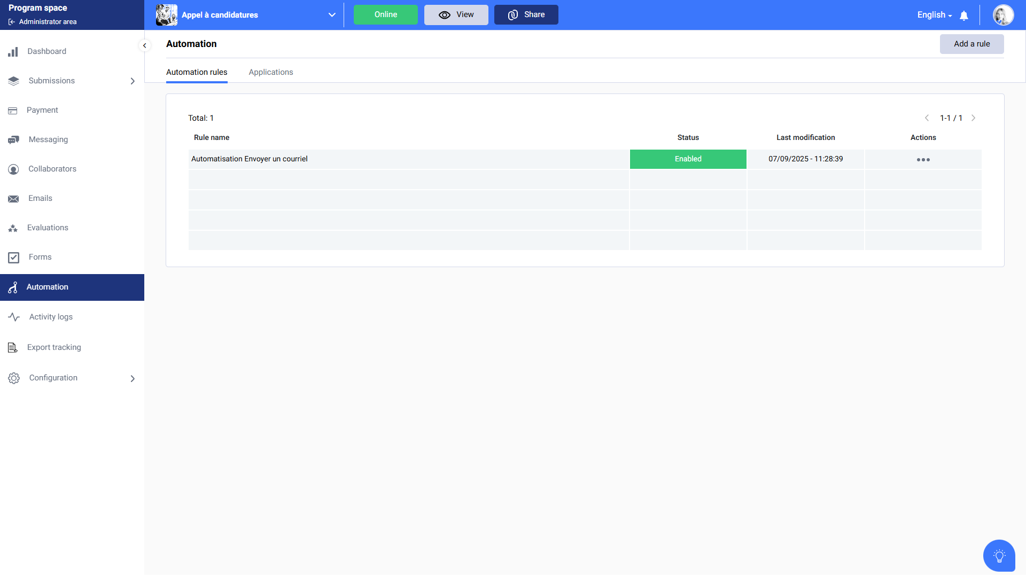Toggle the Enabled status of the rule

pyautogui.click(x=688, y=159)
